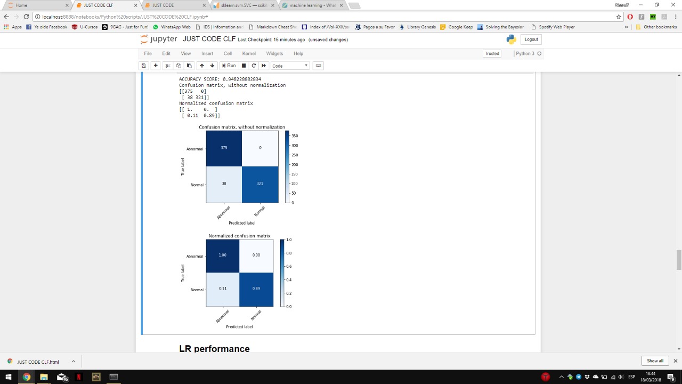
Task: Cut selected cells with scissors icon
Action: [167, 66]
